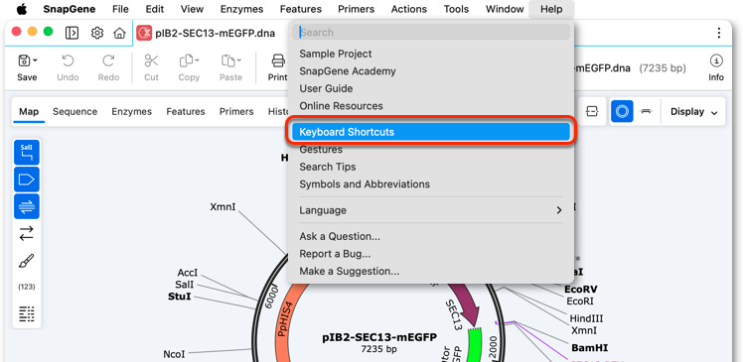Click the Undo icon
Image resolution: width=743 pixels, height=362 pixels.
68,60
